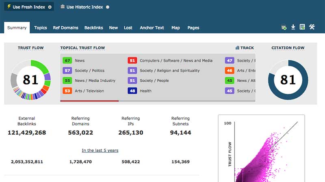Select the Use Historic Index radio button
The width and height of the screenshot is (325, 182).
(x=107, y=7)
